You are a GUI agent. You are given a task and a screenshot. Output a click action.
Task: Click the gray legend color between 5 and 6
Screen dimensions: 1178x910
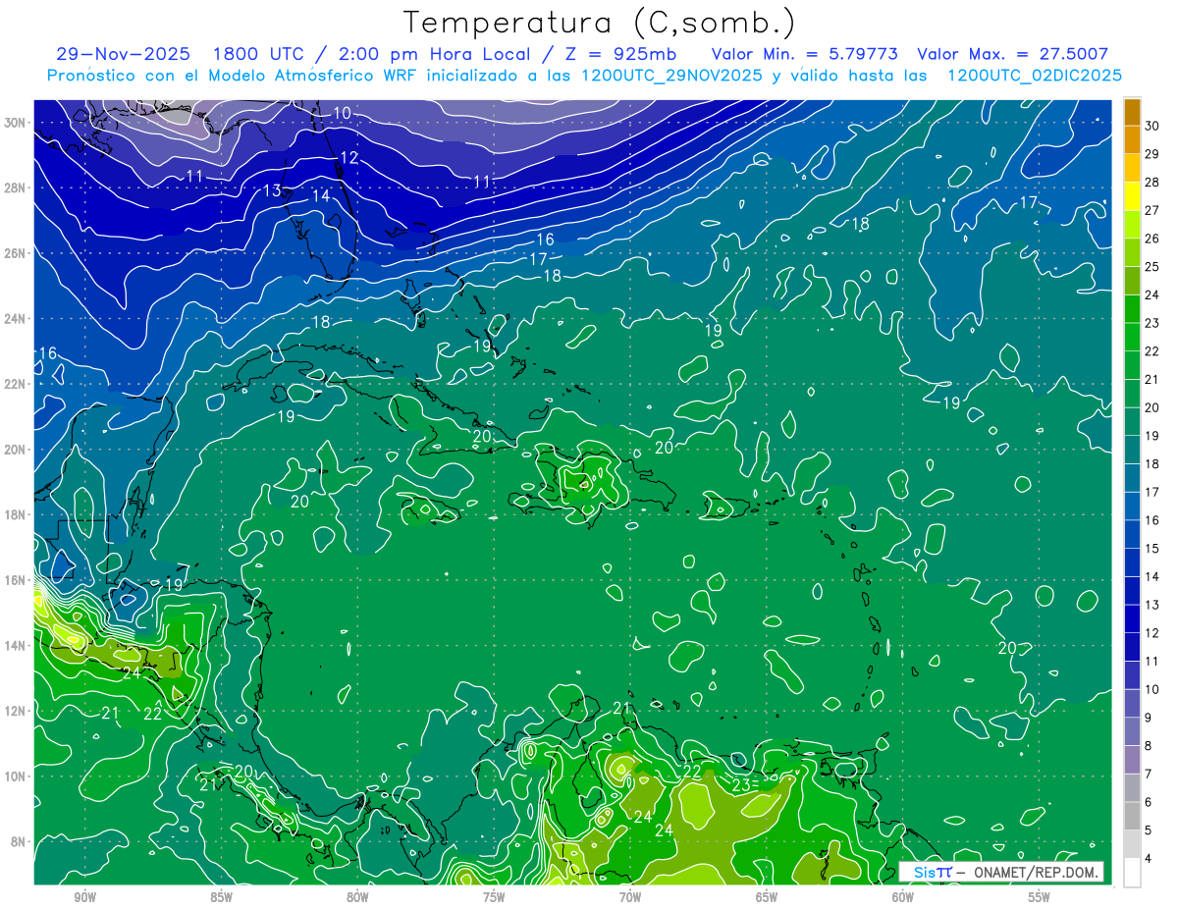coord(1132,817)
